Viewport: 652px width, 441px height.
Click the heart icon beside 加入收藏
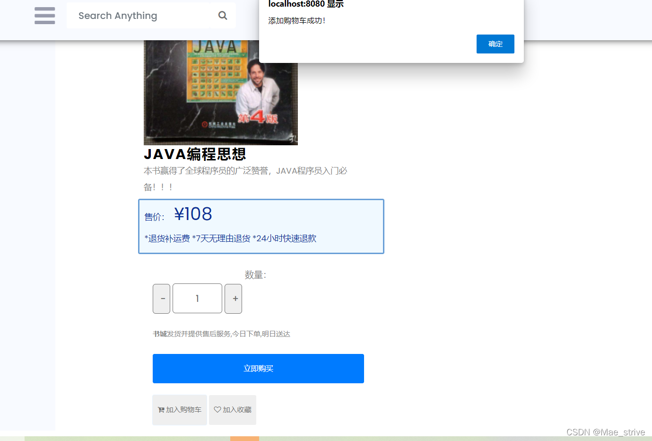coord(217,409)
